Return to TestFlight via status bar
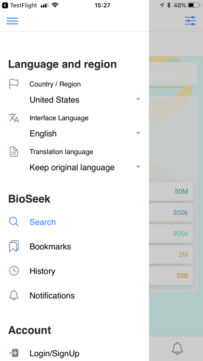This screenshot has height=361, width=203. [x=20, y=5]
